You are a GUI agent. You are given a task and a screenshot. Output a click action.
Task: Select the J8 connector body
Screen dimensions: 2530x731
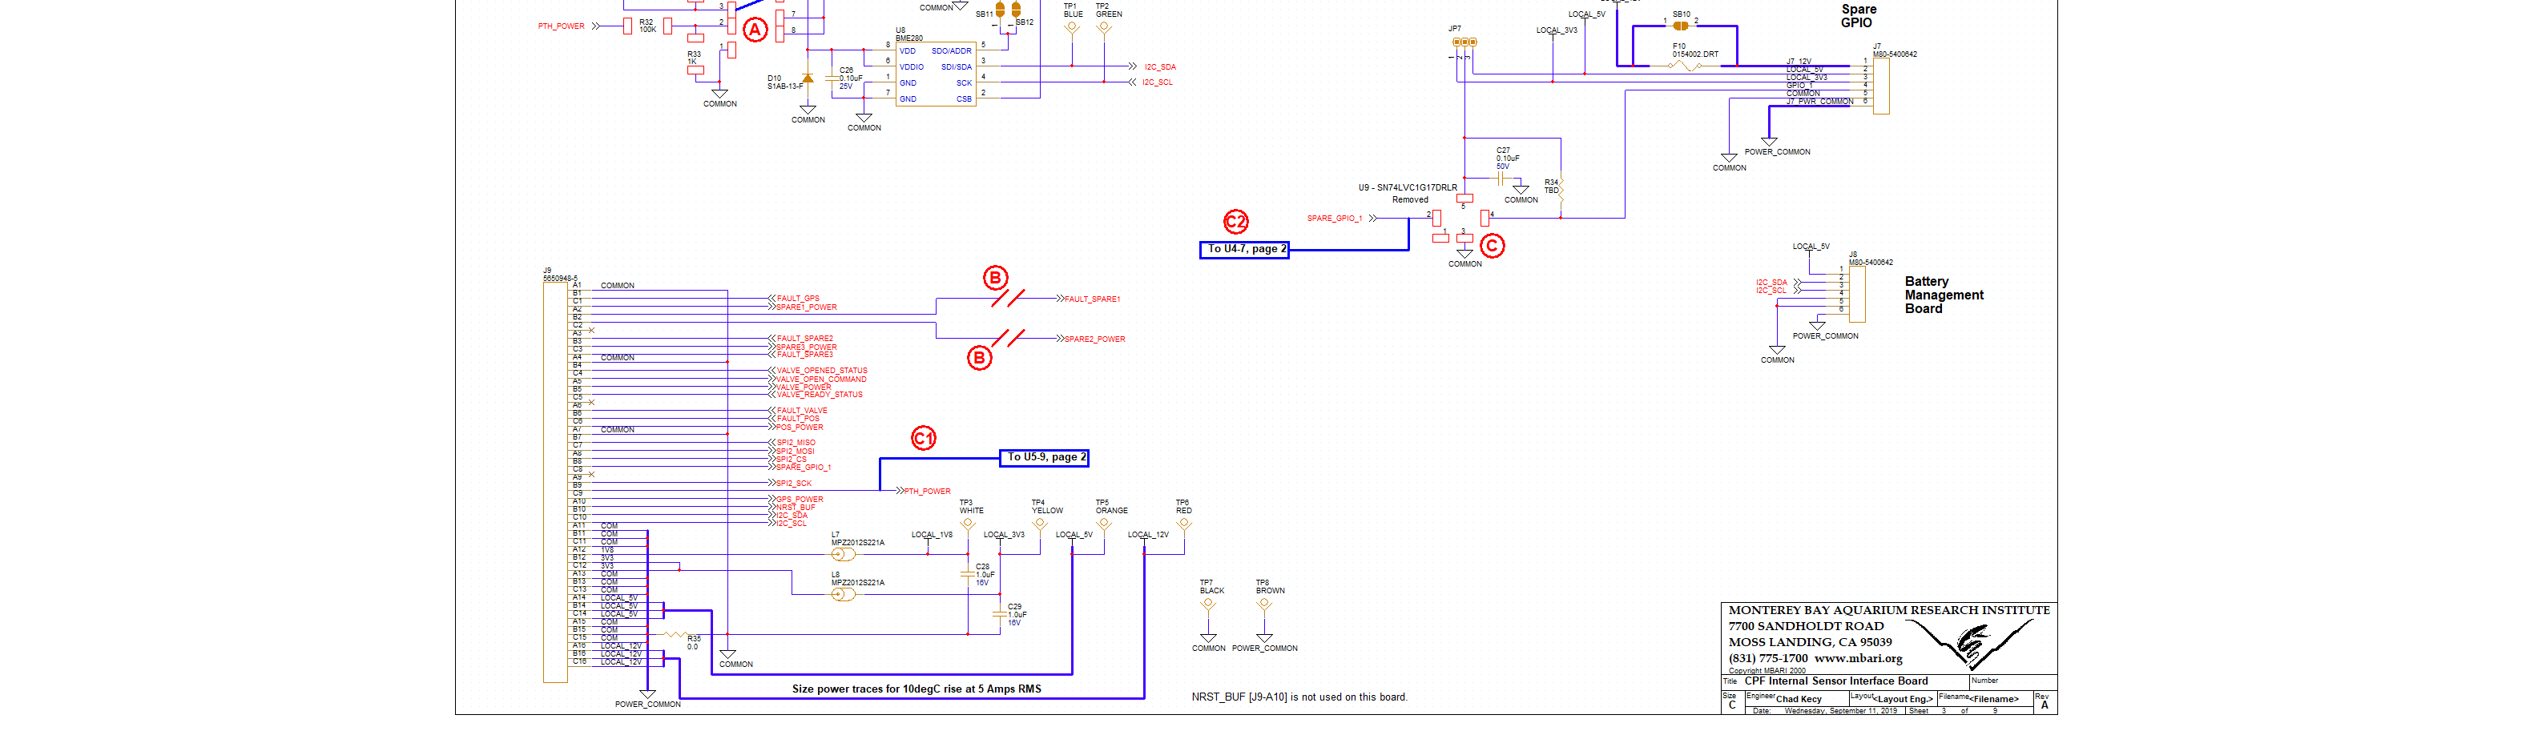click(1857, 293)
